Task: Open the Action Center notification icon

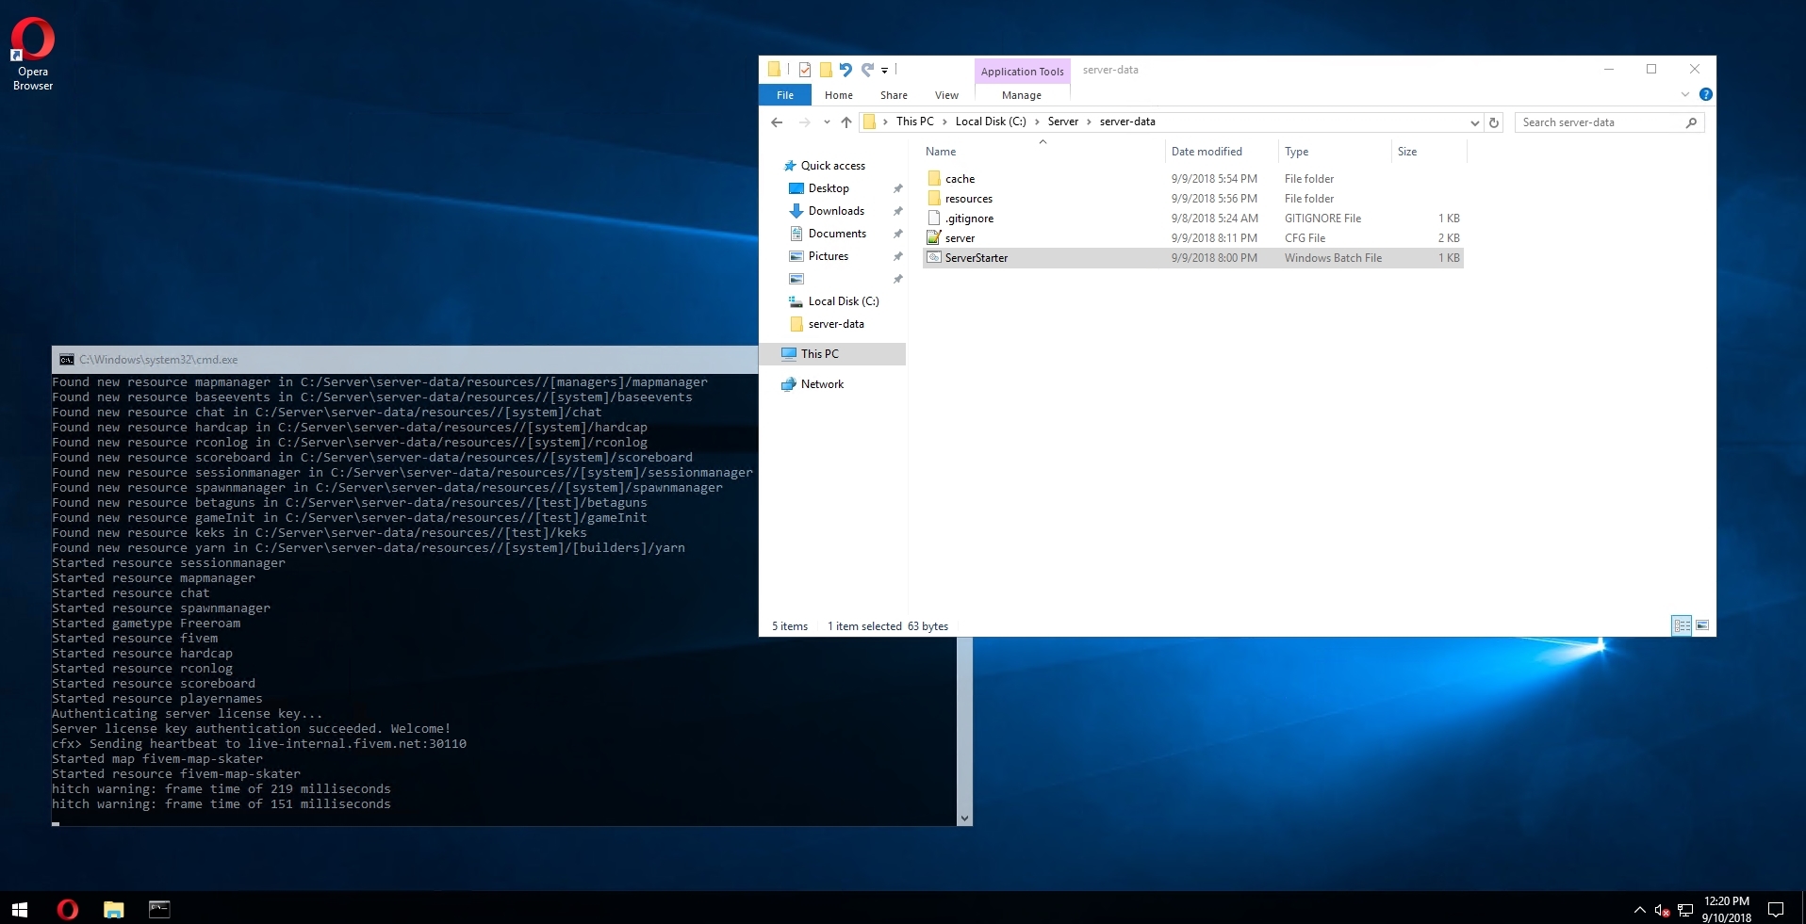Action: (1776, 910)
